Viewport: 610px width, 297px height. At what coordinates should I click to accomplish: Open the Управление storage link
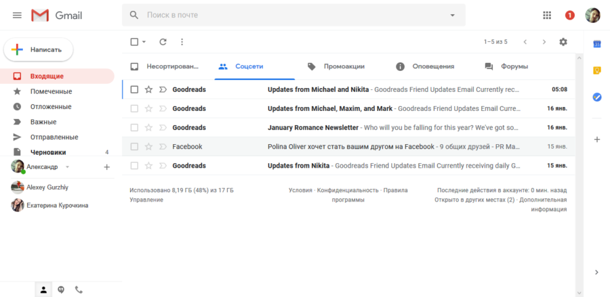click(x=146, y=200)
